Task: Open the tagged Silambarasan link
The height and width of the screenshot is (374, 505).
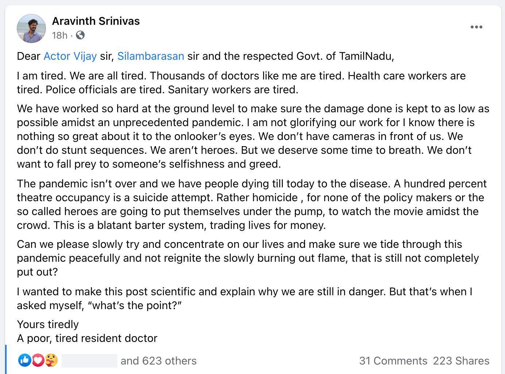Action: [151, 56]
